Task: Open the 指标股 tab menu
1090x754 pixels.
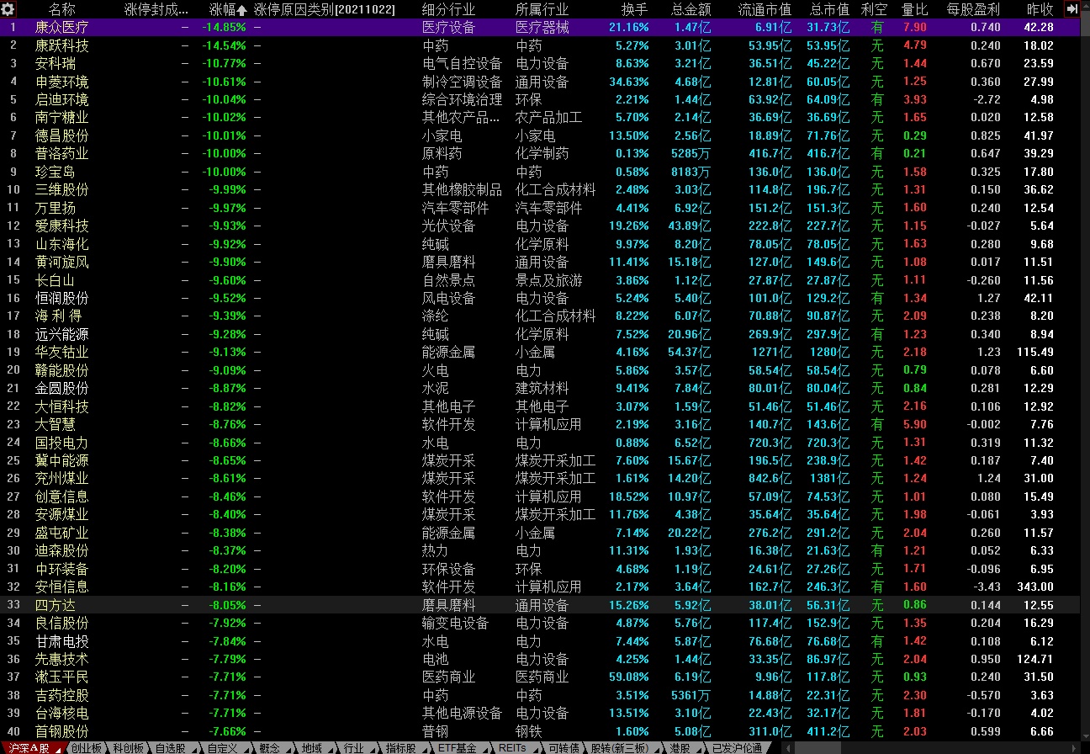Action: (x=405, y=747)
